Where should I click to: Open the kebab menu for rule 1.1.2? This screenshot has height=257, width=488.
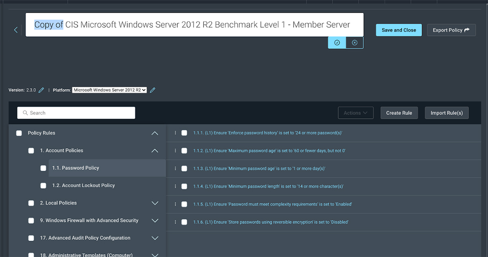(176, 151)
